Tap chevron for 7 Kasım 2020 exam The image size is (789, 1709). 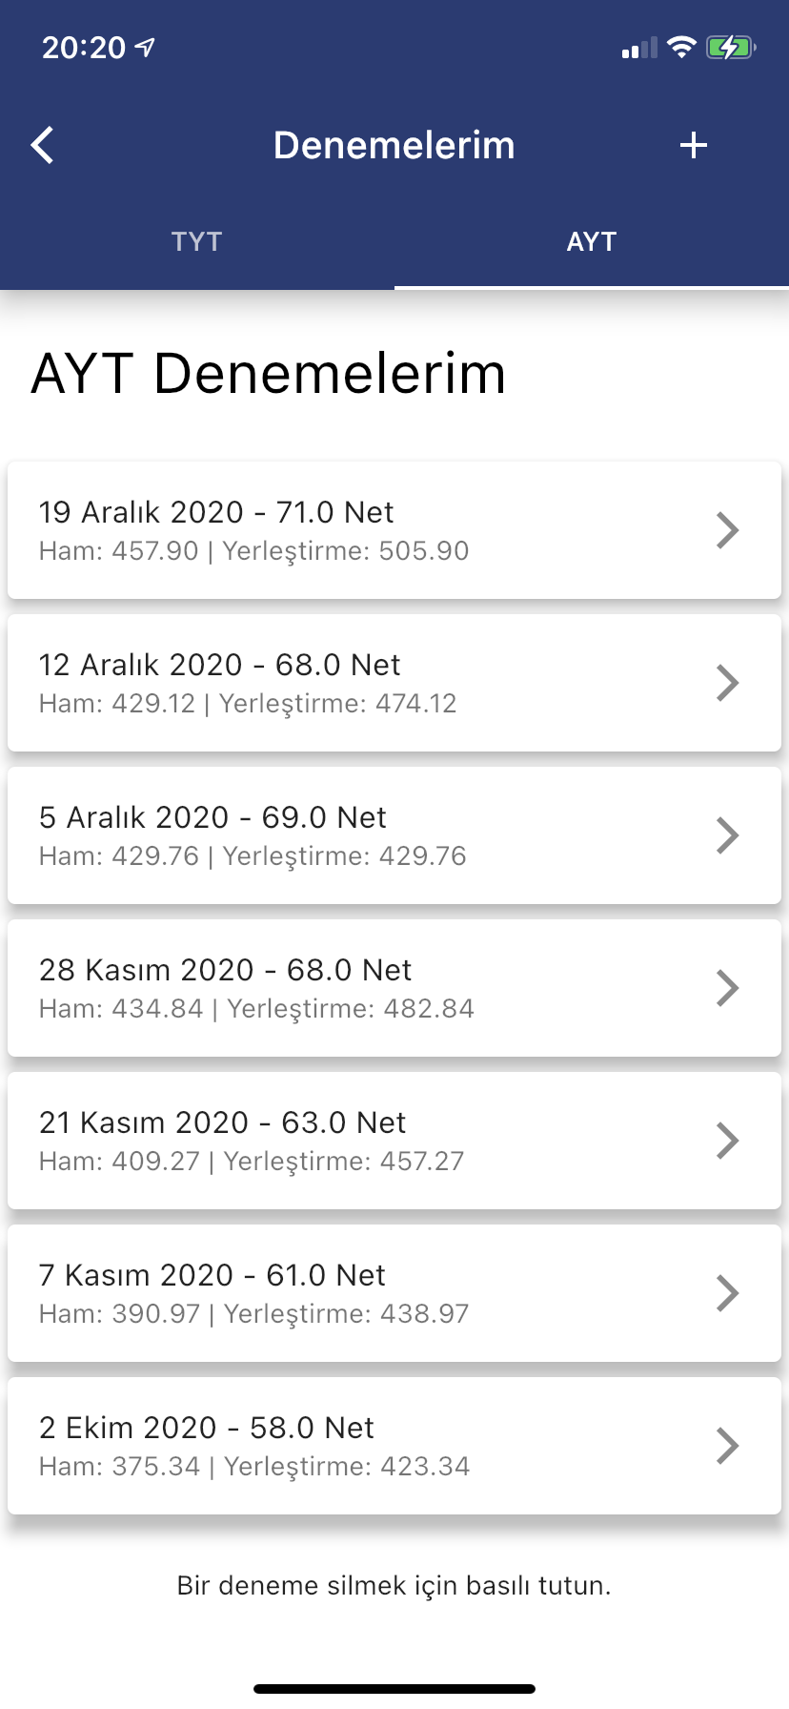tap(727, 1293)
